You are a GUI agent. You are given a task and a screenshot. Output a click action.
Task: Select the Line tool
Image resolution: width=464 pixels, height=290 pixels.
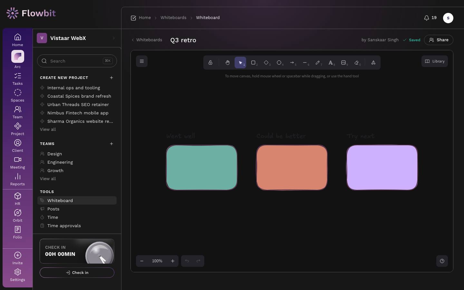(305, 63)
